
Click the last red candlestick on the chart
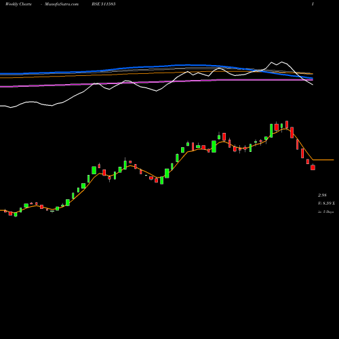click(x=313, y=167)
